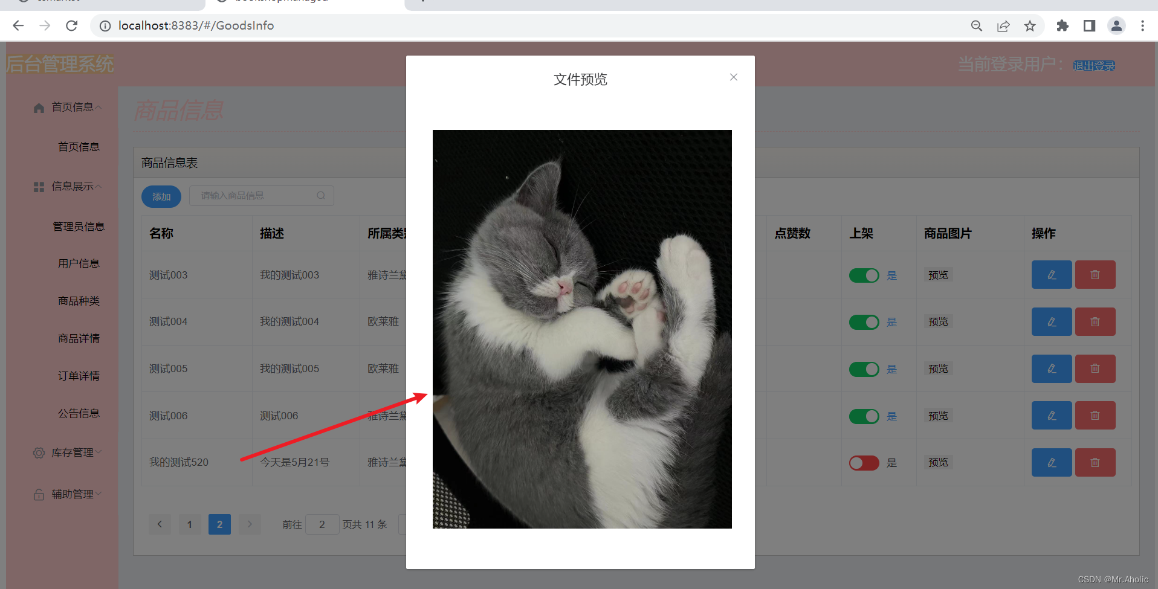The width and height of the screenshot is (1158, 589).
Task: Click the lock icon beside 辅助管理
Action: point(37,494)
